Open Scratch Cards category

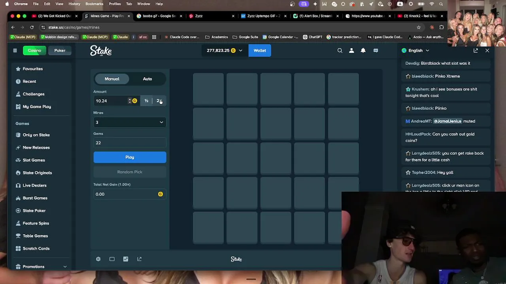(36, 248)
